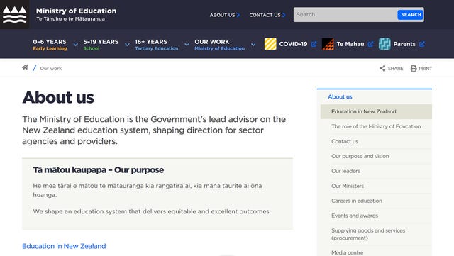
Task: Go to Contact Us in the top header
Action: pyautogui.click(x=265, y=15)
